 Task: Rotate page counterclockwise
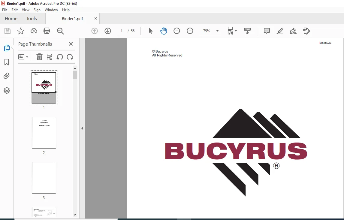pos(60,57)
